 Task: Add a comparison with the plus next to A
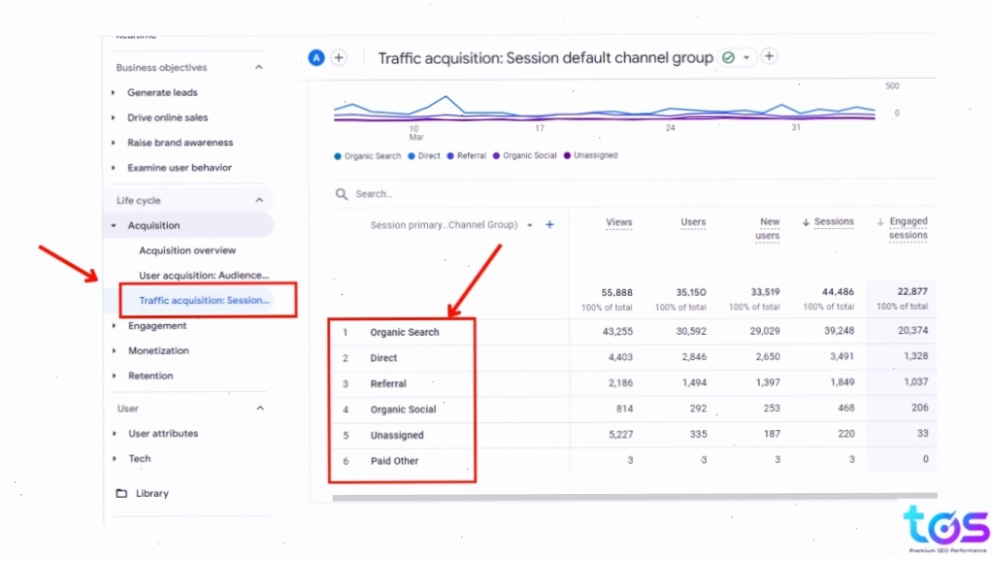pos(339,57)
